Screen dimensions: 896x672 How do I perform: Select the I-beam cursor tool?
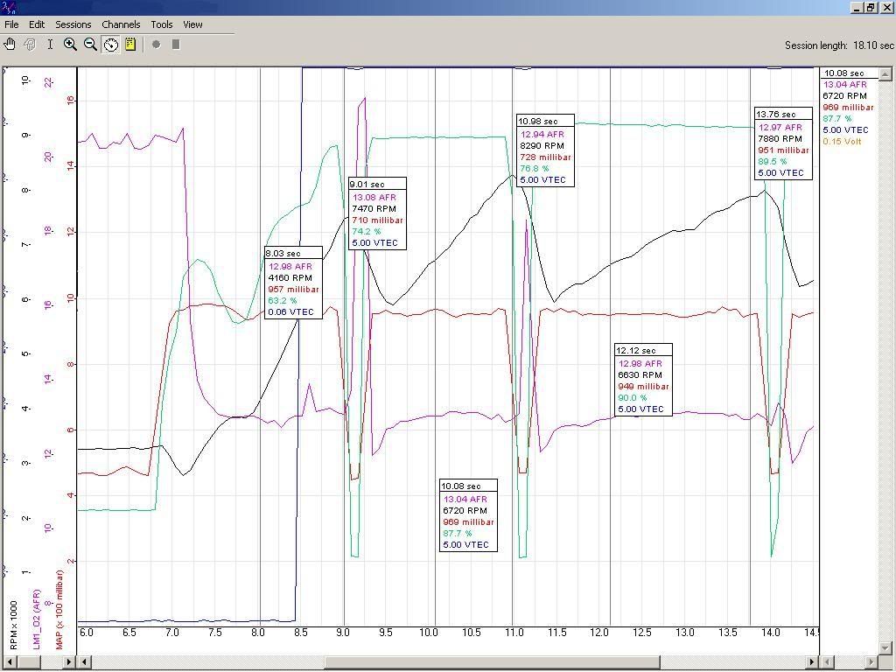click(50, 45)
